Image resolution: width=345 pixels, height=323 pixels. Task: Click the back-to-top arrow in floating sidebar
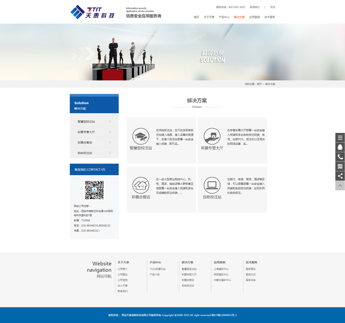click(x=340, y=186)
